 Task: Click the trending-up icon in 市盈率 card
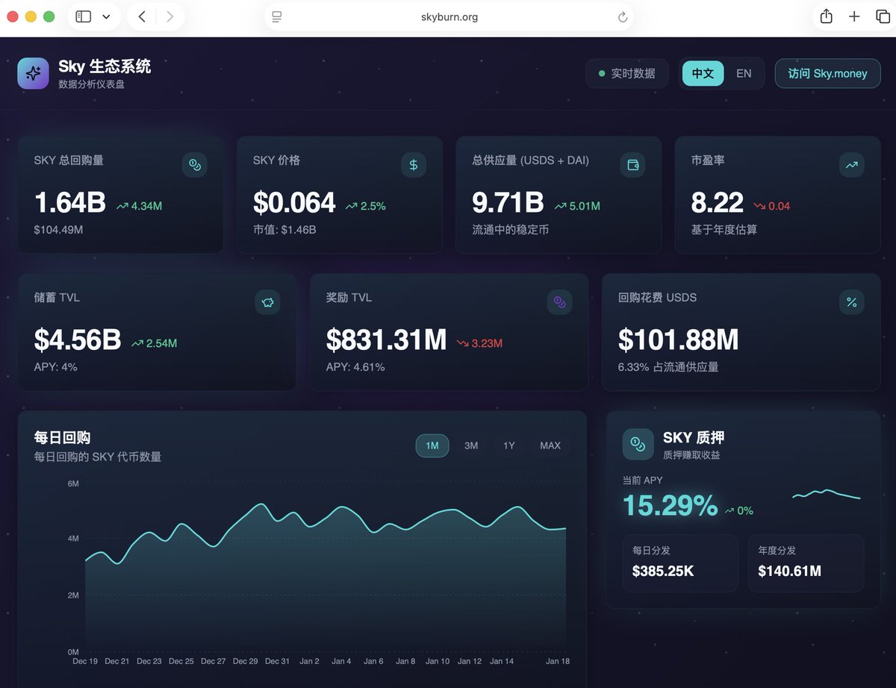click(852, 165)
